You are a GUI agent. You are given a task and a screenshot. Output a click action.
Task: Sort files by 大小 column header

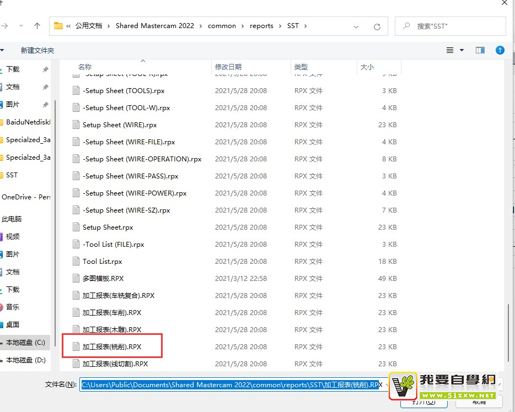point(367,67)
